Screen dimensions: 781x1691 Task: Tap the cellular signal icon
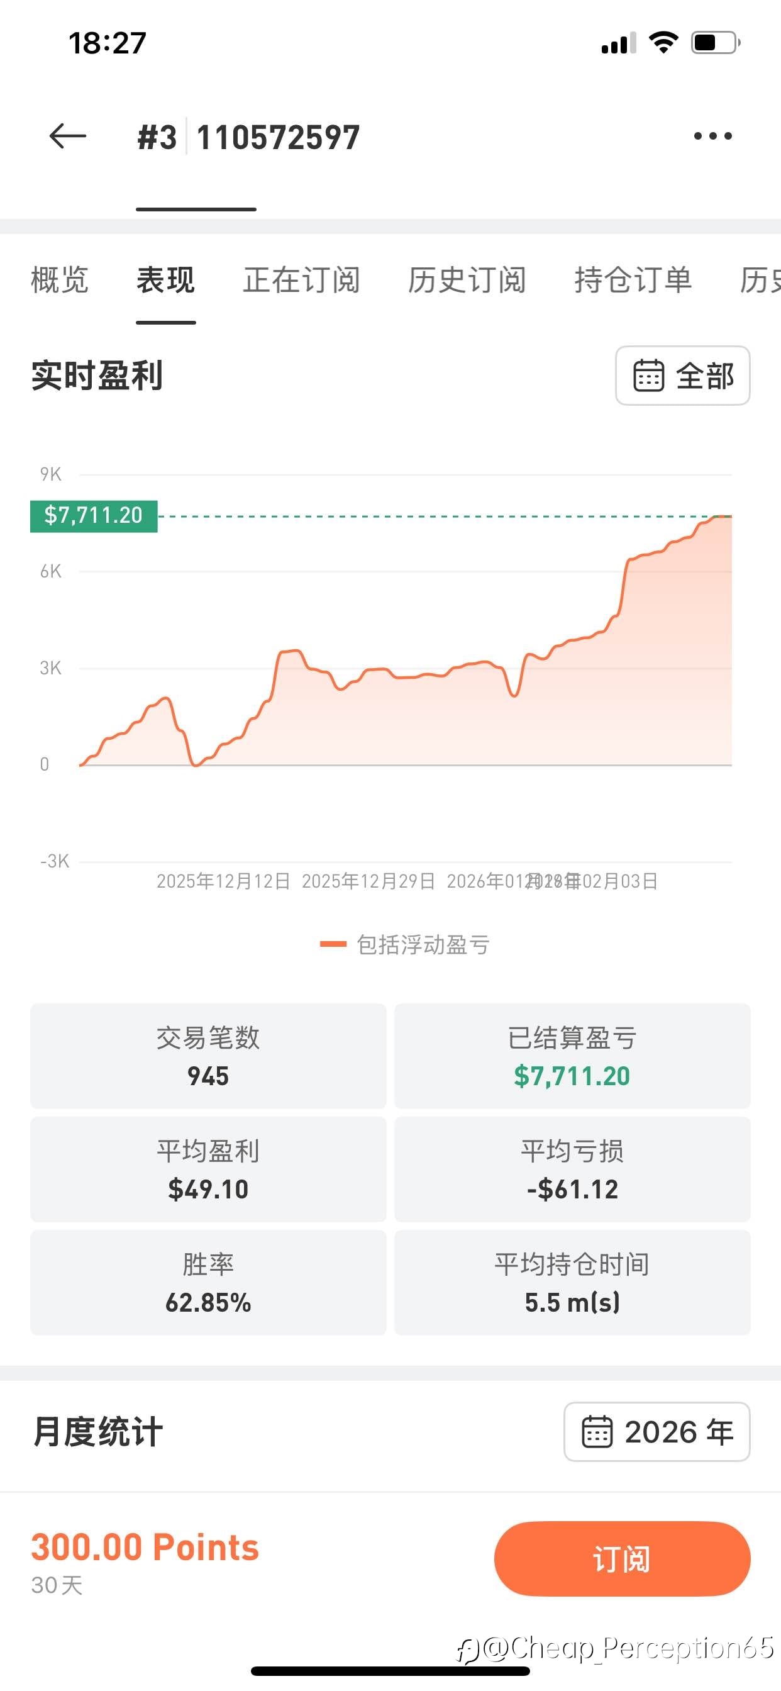(618, 43)
